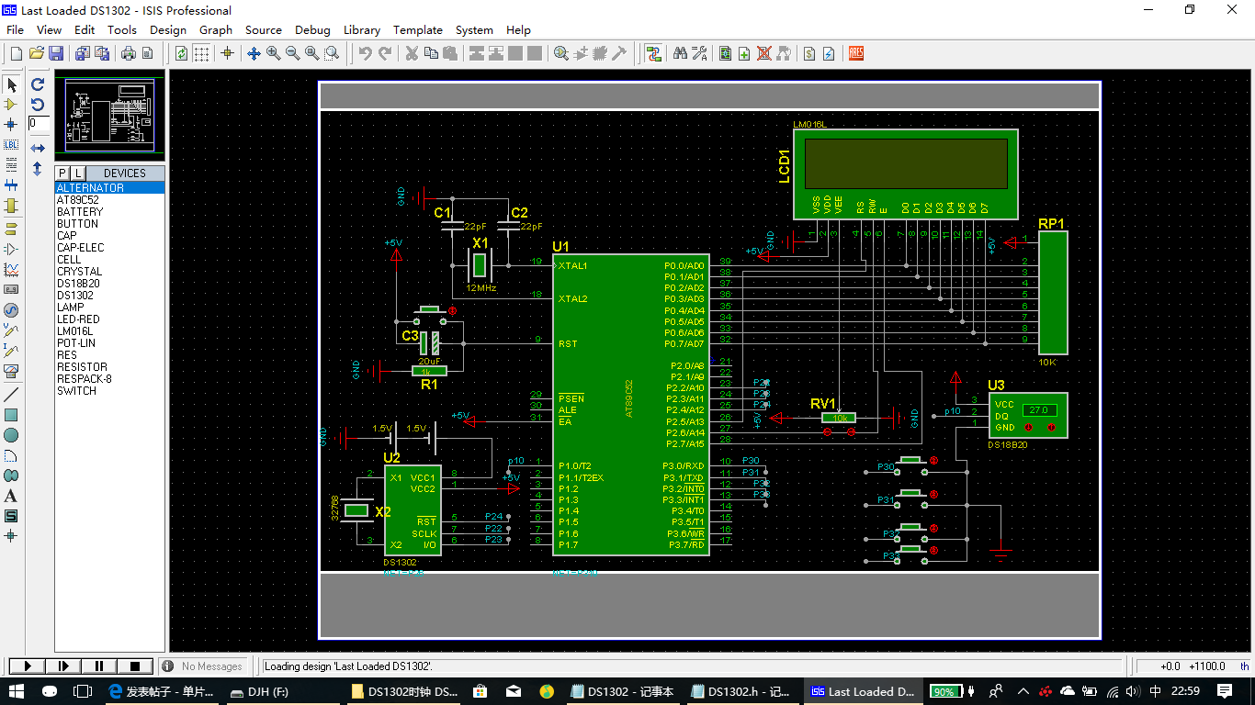The height and width of the screenshot is (705, 1255).
Task: Choose the 2D text 'A' tool
Action: point(12,496)
